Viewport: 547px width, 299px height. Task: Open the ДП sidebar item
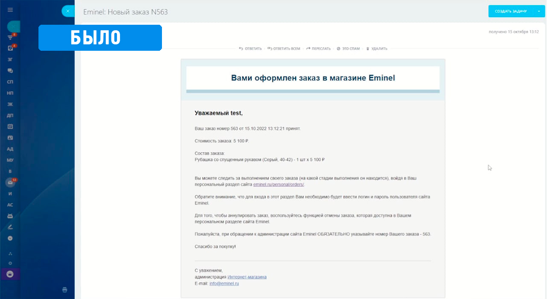pyautogui.click(x=10, y=115)
